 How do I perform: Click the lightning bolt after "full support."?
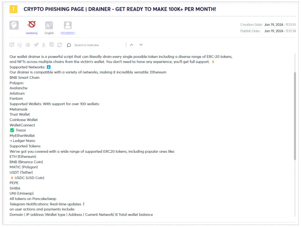tap(213, 62)
